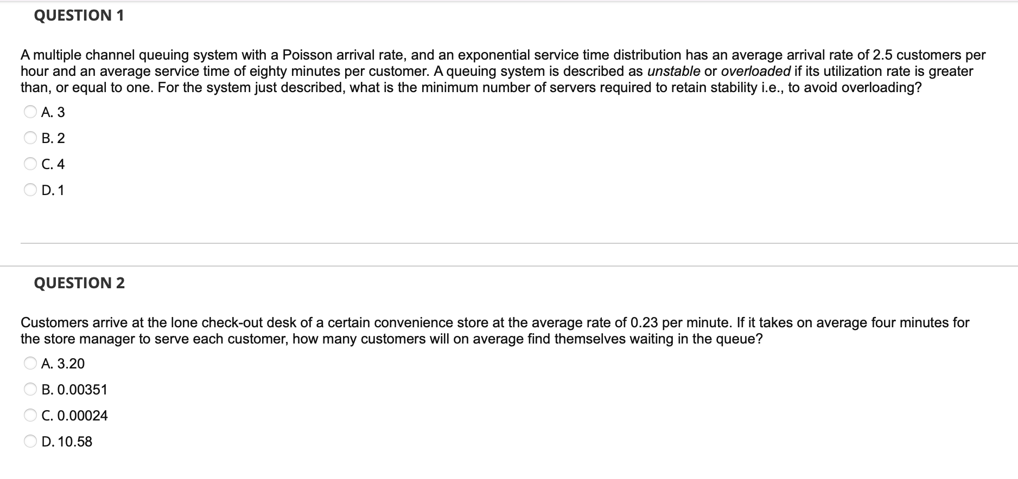Select answer A. 3.20 for Question 2

point(30,364)
